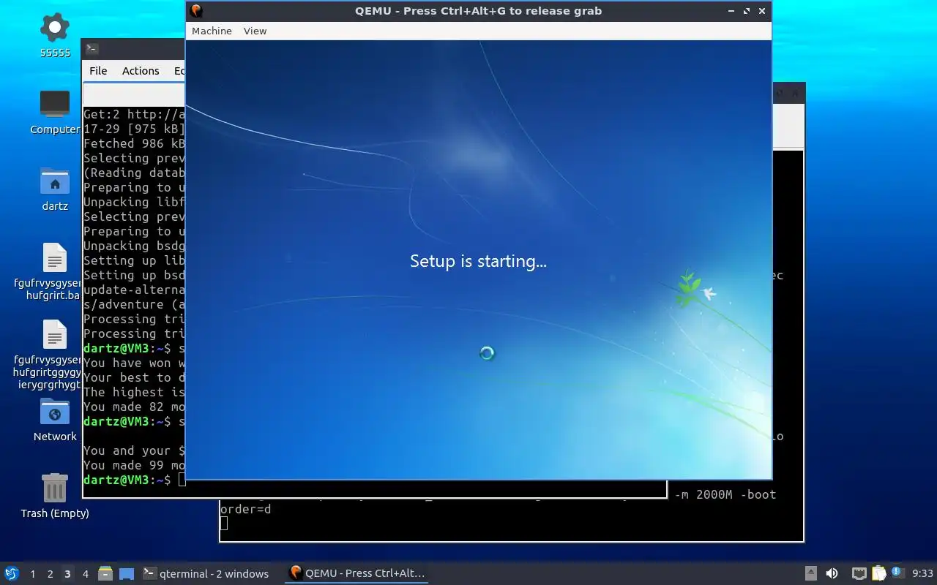937x585 pixels.
Task: Click the 'You made 99 mo' terminal line
Action: [134, 465]
